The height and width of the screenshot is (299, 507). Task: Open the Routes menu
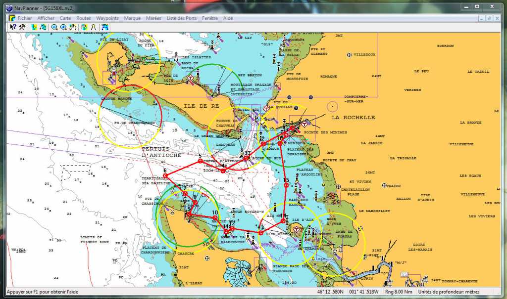[83, 18]
